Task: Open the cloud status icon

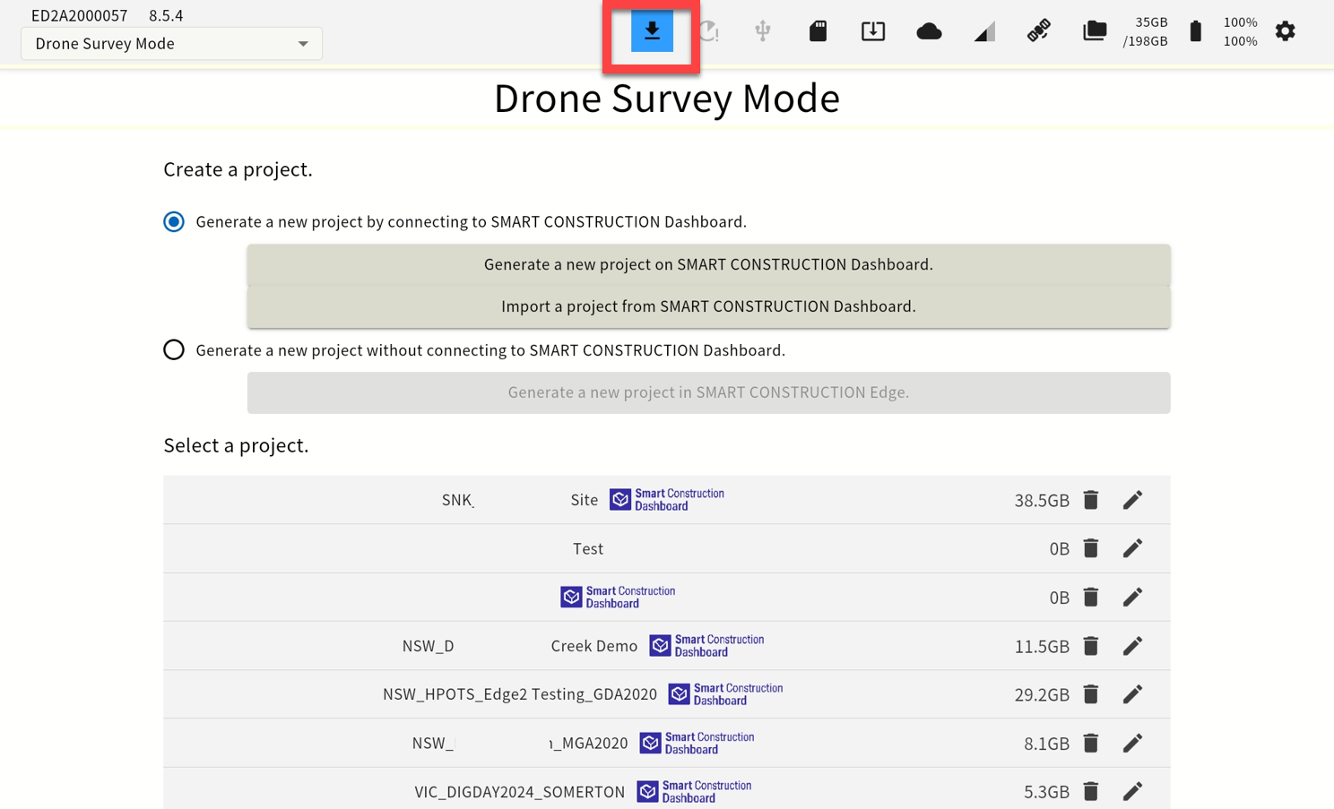Action: (929, 32)
